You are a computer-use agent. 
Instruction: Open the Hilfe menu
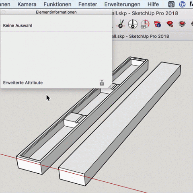click(153, 4)
